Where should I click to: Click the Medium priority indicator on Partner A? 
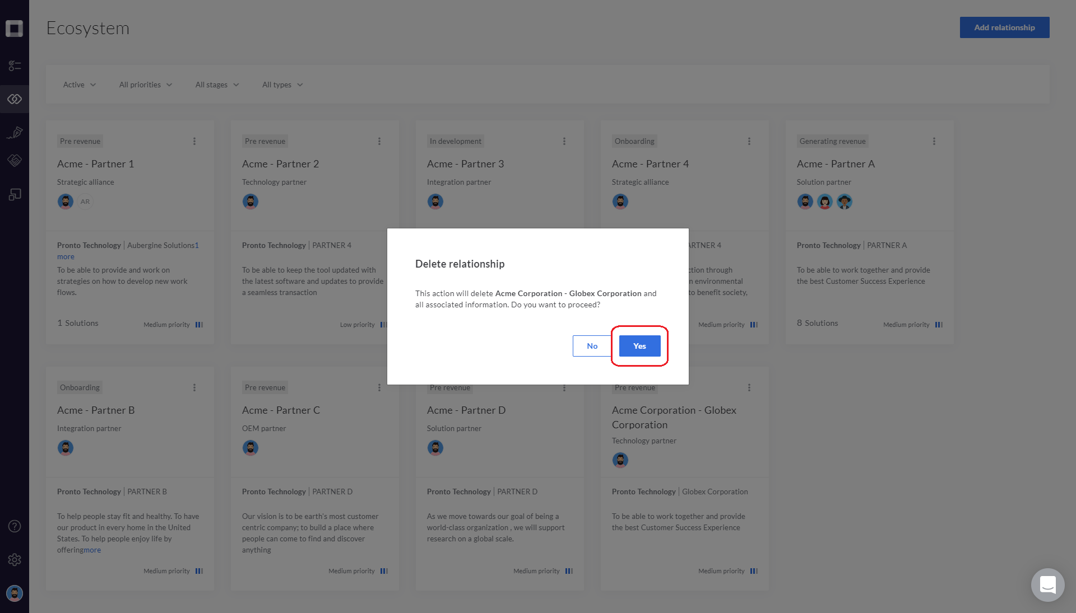[x=913, y=325]
